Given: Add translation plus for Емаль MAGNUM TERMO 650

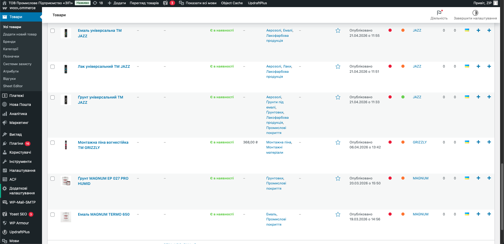Looking at the screenshot, I should [478, 214].
